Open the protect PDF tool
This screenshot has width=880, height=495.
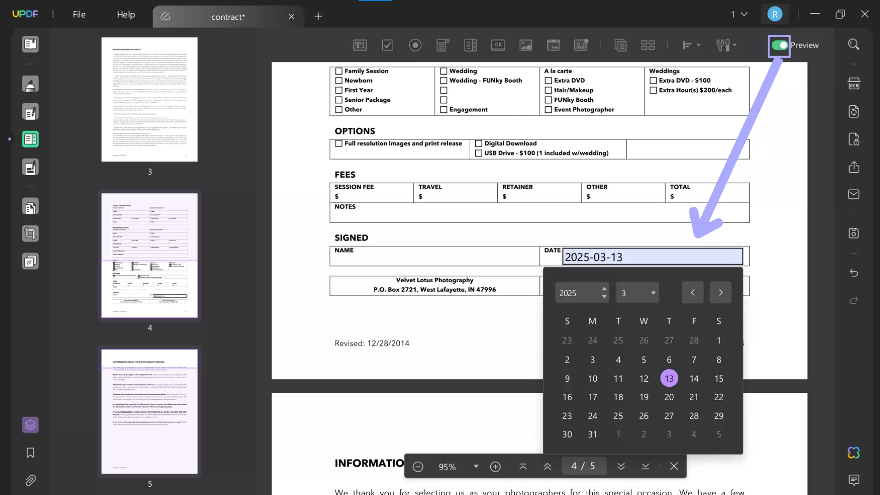(x=854, y=139)
